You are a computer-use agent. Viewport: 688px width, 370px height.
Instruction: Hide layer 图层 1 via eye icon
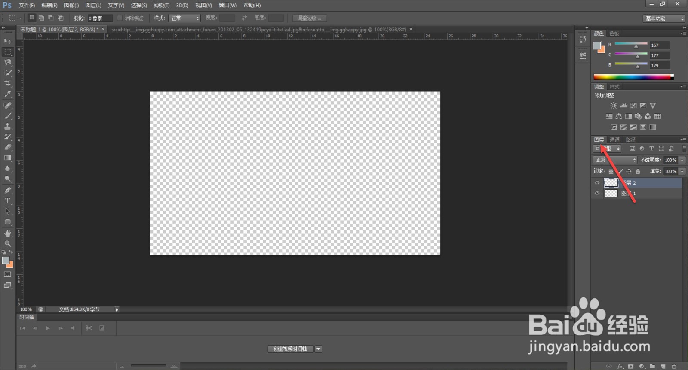point(597,194)
